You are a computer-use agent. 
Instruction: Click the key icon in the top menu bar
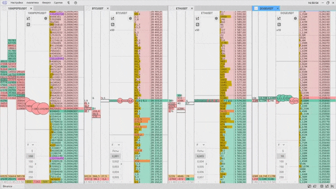click(68, 3)
